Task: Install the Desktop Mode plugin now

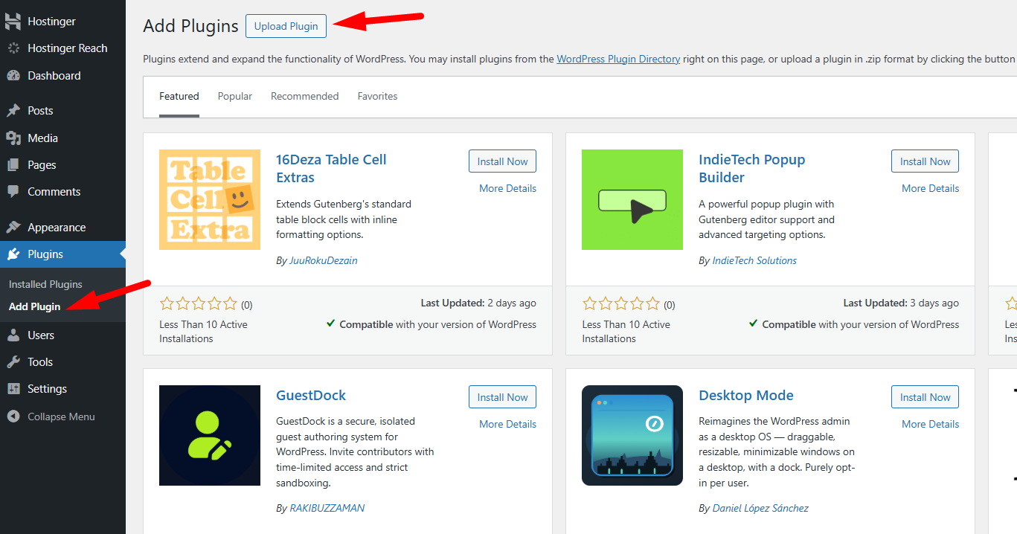Action: click(x=925, y=397)
